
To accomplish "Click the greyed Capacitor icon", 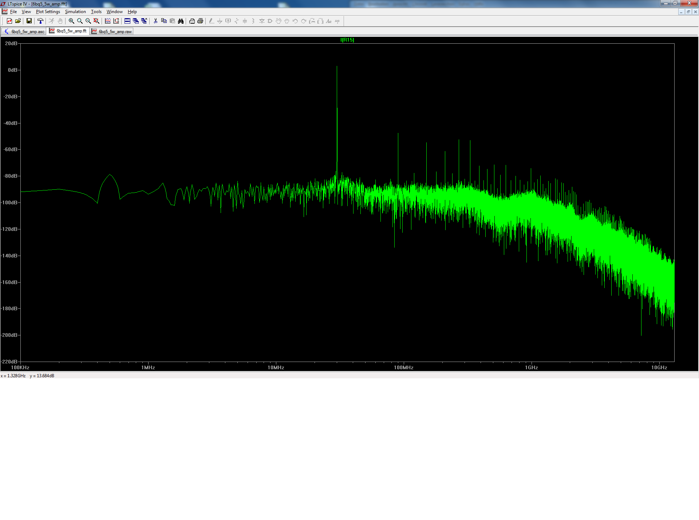I will point(245,21).
